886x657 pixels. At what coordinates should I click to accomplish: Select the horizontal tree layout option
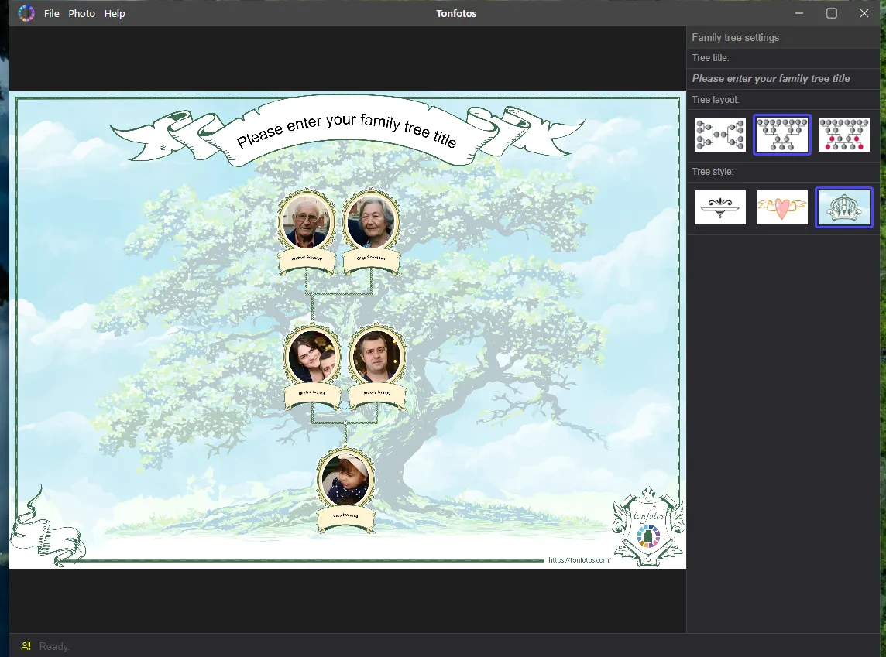(720, 135)
